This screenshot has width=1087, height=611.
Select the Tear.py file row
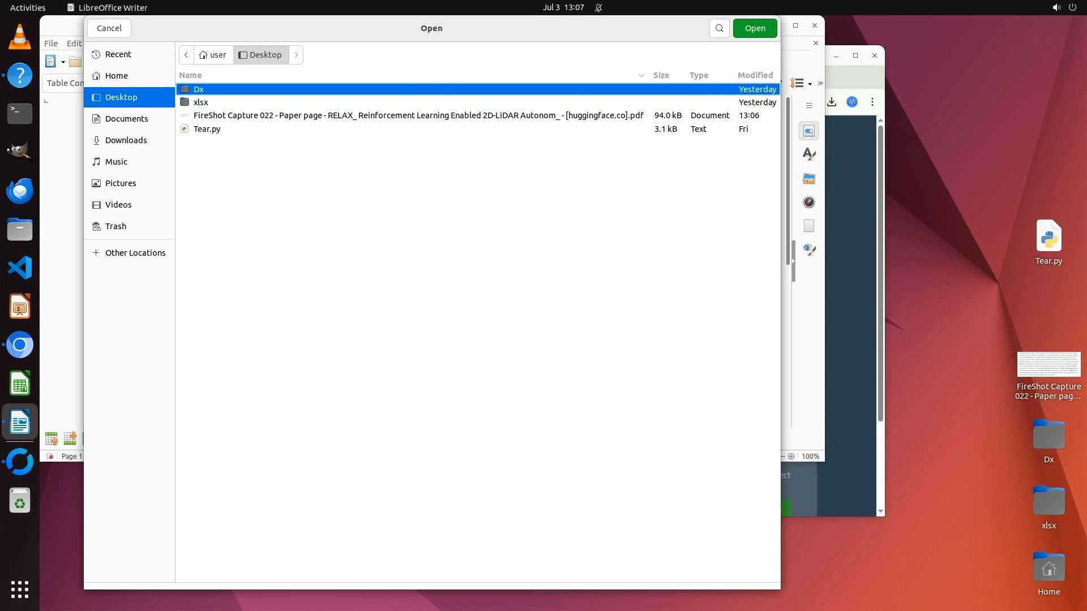pyautogui.click(x=207, y=129)
